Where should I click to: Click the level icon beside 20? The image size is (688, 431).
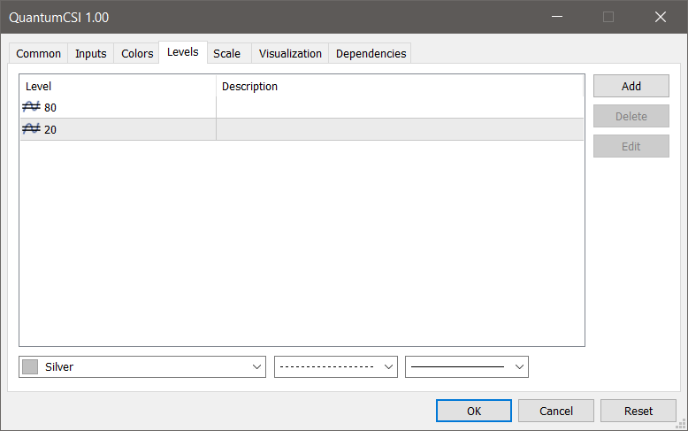coord(32,129)
